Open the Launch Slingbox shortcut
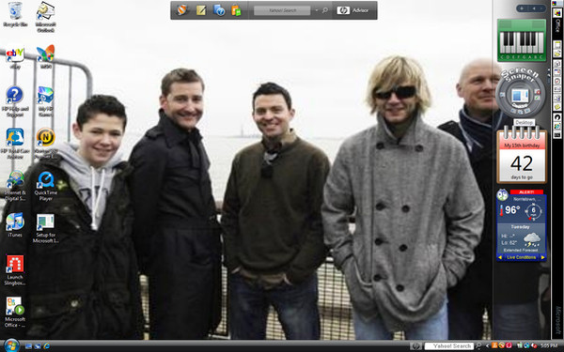564x352 pixels. pos(15,270)
